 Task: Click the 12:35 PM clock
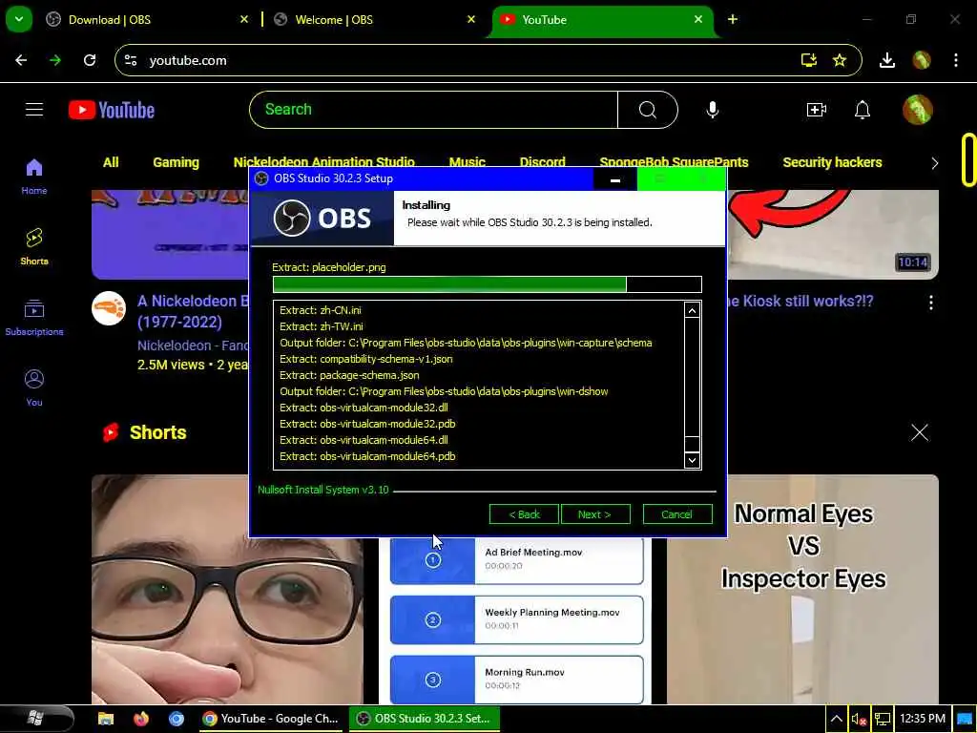[923, 719]
